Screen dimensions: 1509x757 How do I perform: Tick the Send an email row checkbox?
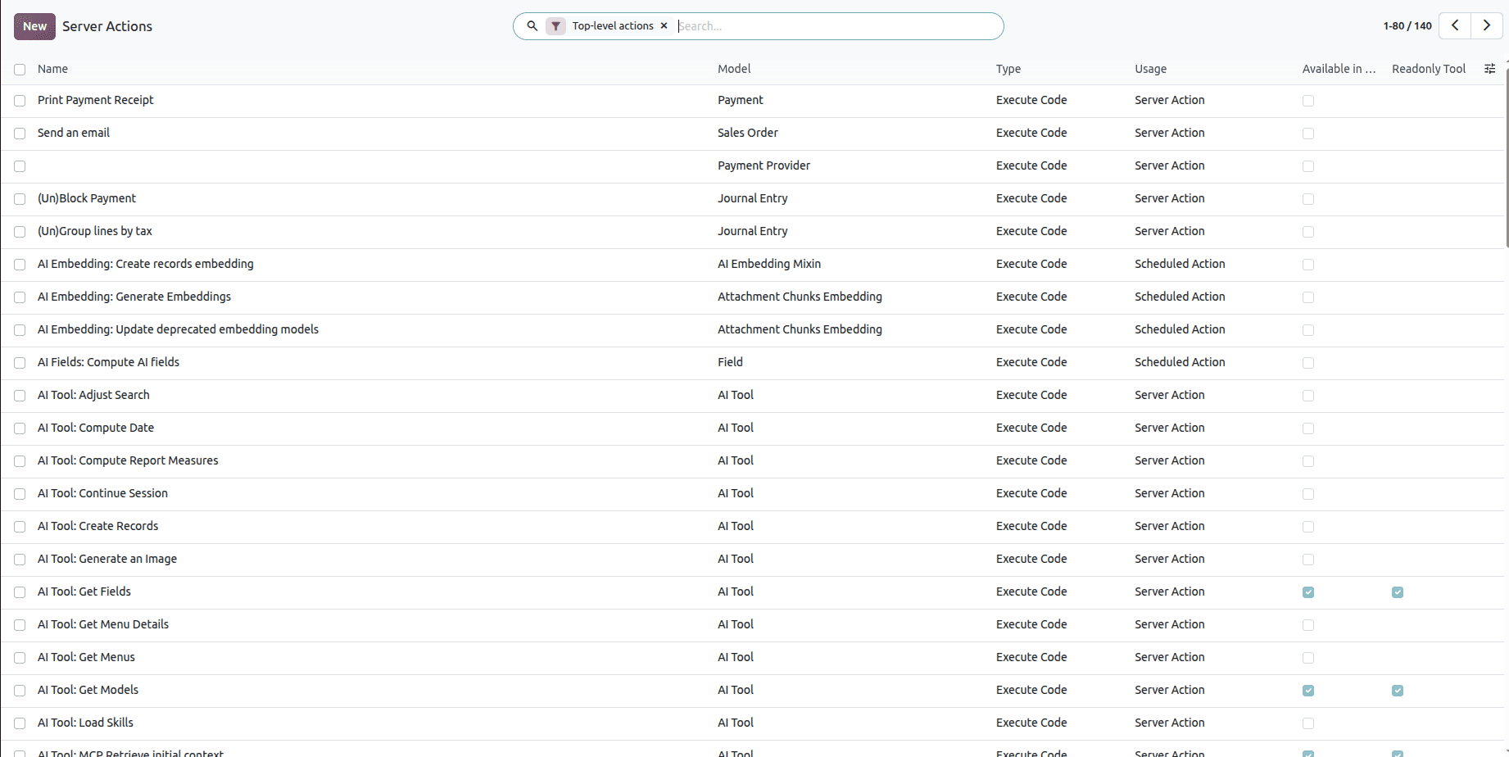pos(20,134)
